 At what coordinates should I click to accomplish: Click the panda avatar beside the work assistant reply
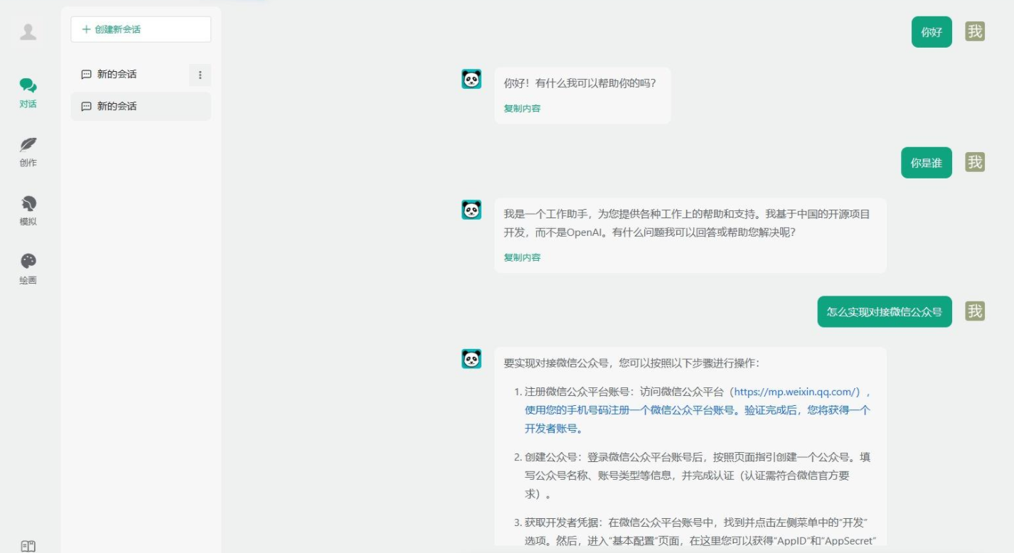point(471,210)
